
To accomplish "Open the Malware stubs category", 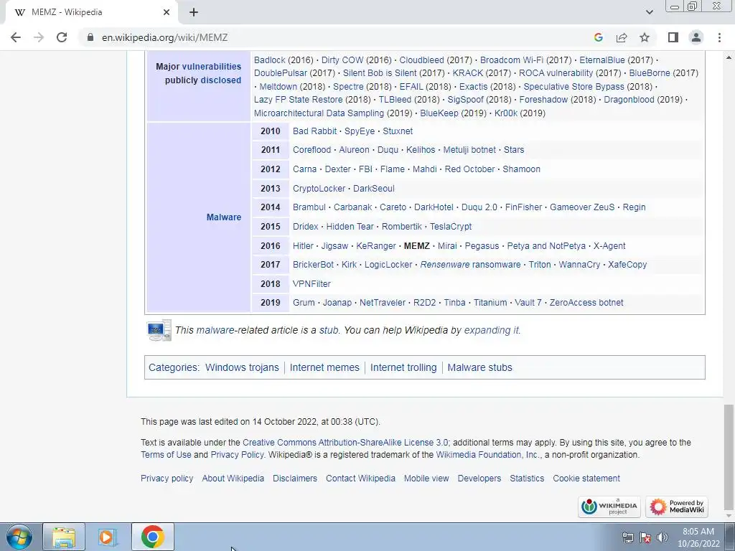I will (x=479, y=368).
